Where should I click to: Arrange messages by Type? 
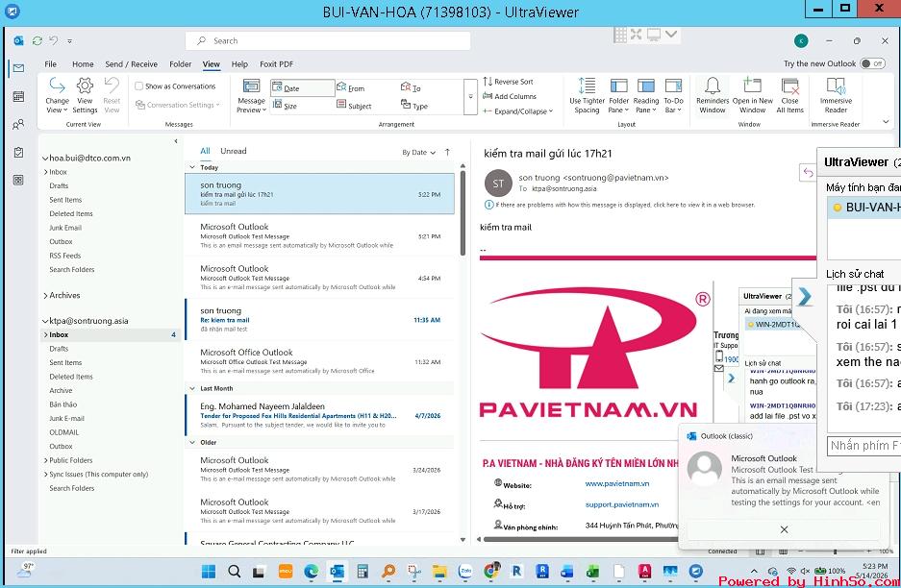[x=414, y=106]
